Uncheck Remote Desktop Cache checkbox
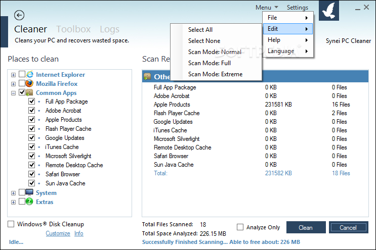 [32, 165]
